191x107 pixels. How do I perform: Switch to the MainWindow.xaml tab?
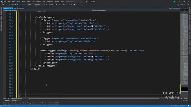click(19, 8)
